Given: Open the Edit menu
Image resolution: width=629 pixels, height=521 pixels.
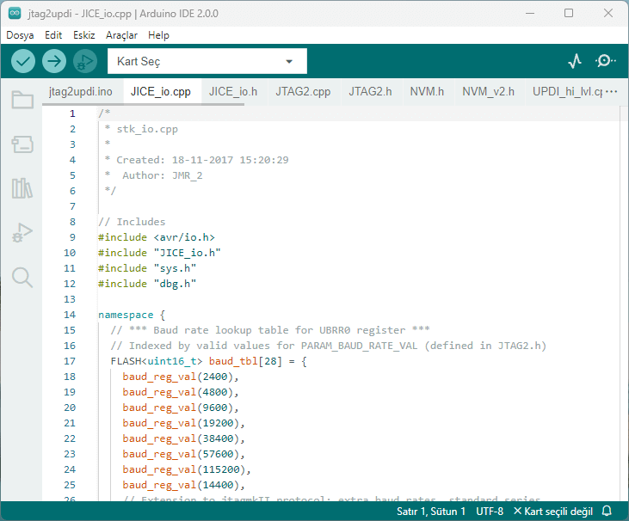Looking at the screenshot, I should (x=53, y=35).
